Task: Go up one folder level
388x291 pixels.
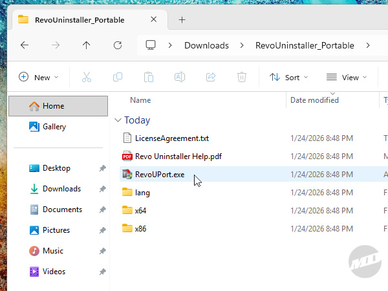Action: pyautogui.click(x=86, y=45)
